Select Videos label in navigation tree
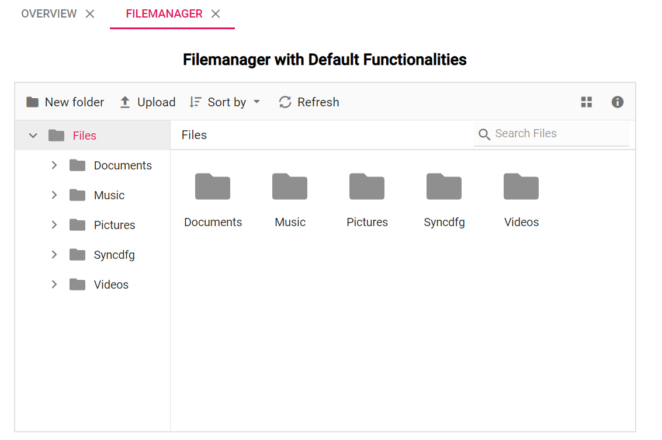The height and width of the screenshot is (440, 662). coord(111,285)
